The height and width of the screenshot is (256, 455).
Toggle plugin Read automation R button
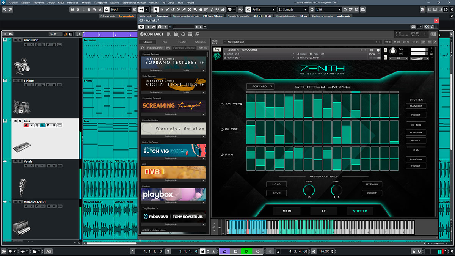148,27
